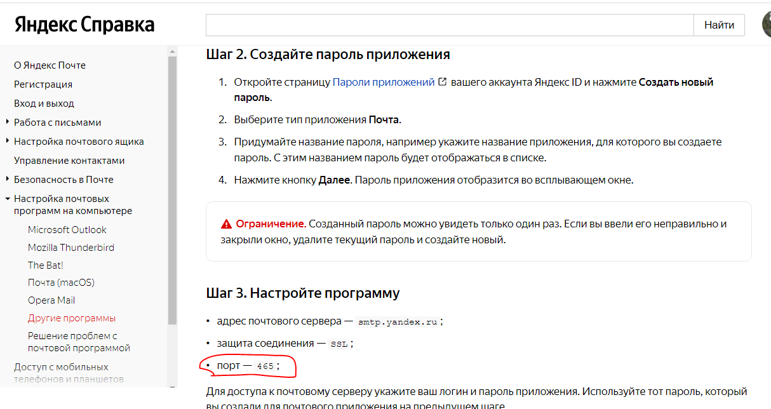Select The Bat! sidebar entry

(x=46, y=265)
